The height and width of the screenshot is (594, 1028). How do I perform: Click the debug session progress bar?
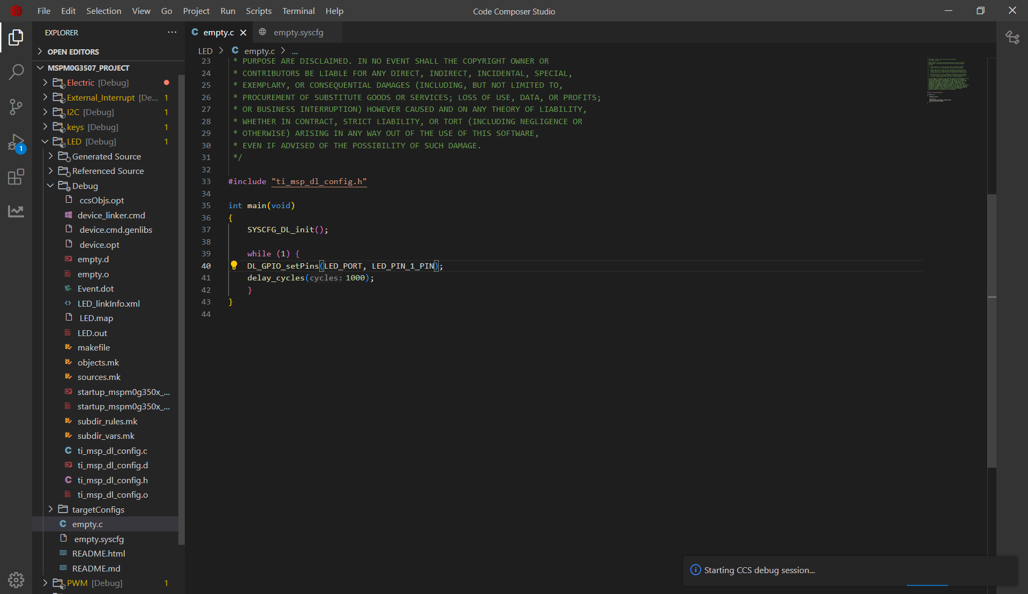(x=927, y=585)
